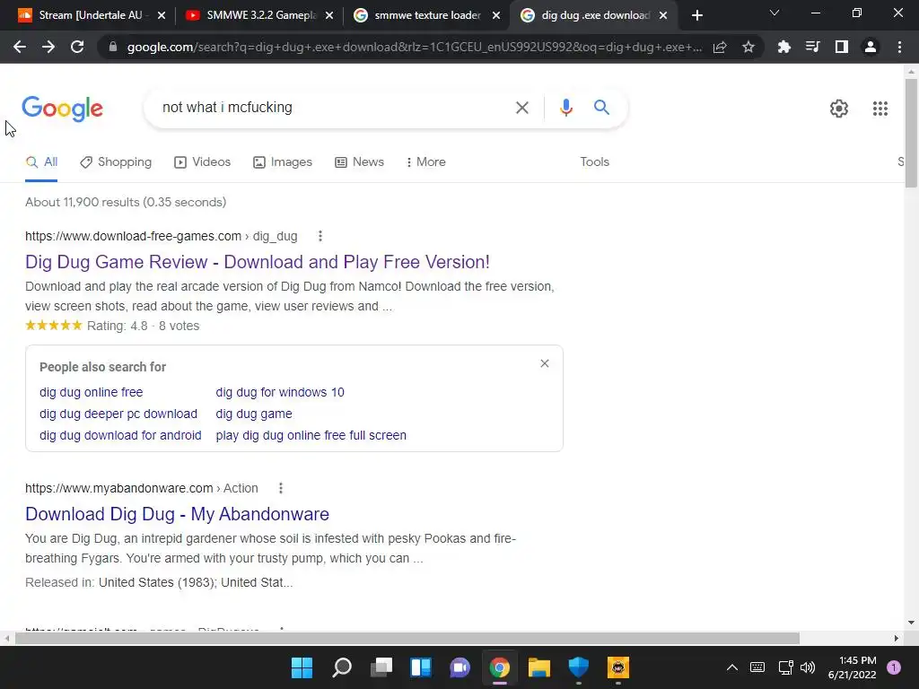Open Task View on taskbar
919x689 pixels.
[x=381, y=667]
